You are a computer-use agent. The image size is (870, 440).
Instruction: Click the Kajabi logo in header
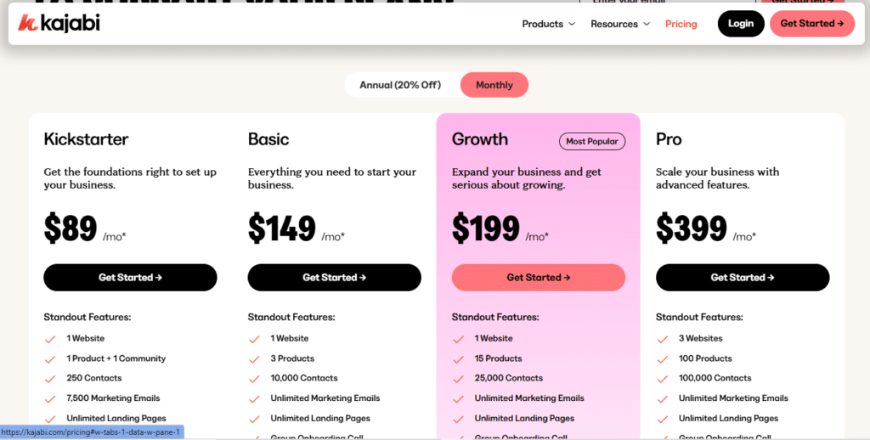tap(59, 23)
